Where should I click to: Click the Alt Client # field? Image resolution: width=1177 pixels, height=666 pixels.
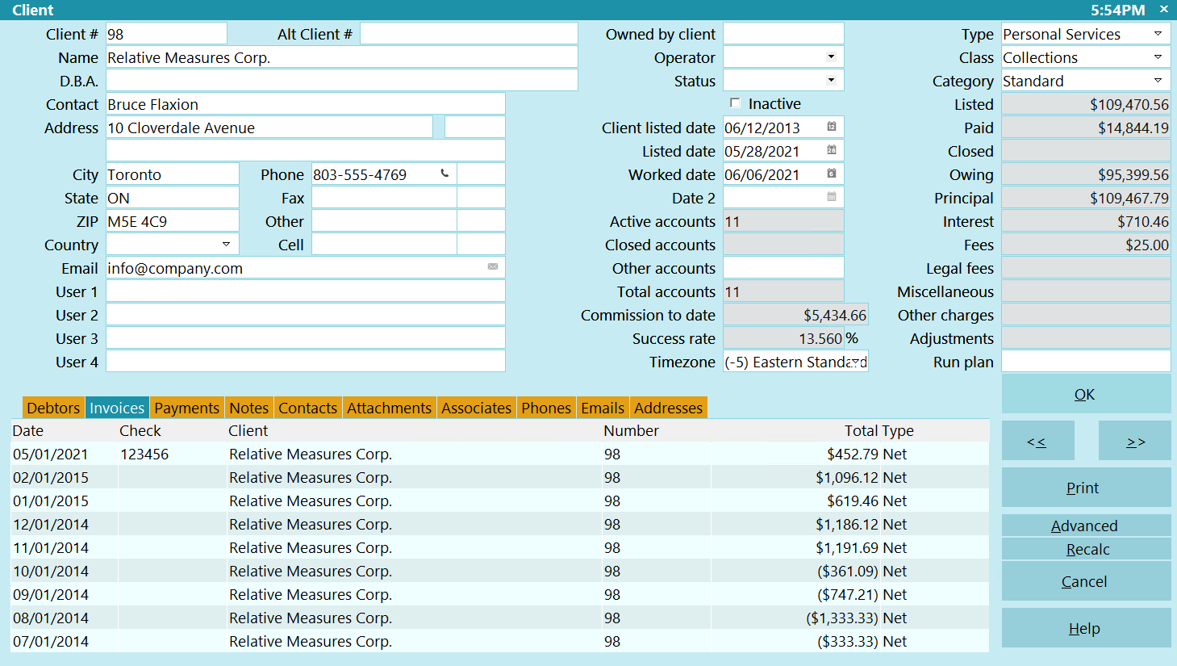[x=469, y=34]
